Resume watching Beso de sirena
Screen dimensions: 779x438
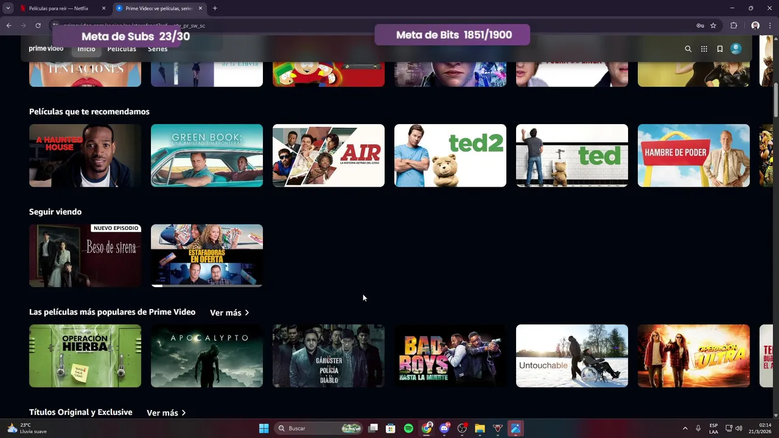pyautogui.click(x=85, y=255)
